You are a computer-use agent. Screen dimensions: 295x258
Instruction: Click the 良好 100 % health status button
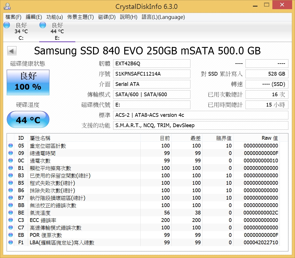[28, 82]
